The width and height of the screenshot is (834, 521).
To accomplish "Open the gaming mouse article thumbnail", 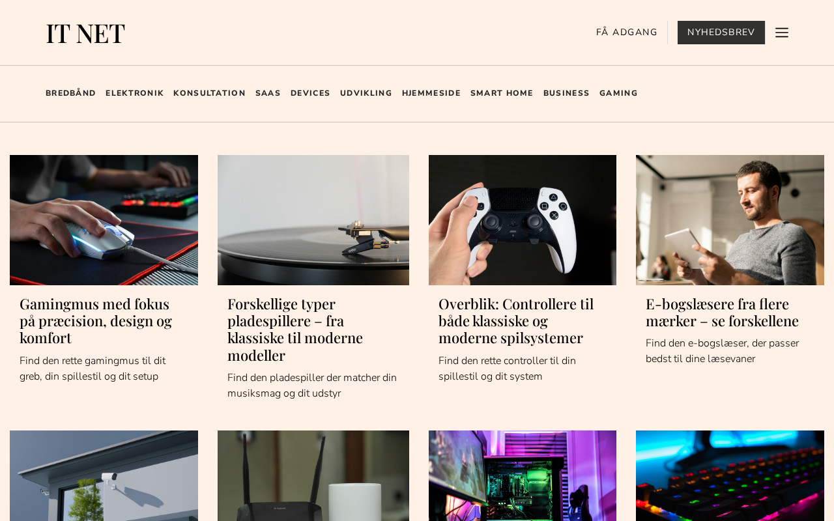I will point(104,220).
